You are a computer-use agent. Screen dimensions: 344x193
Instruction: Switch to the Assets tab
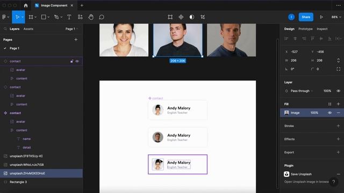tap(28, 29)
